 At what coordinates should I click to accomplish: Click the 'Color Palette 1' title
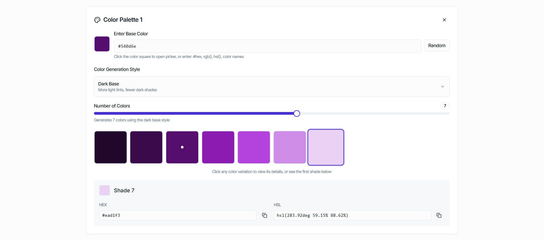pos(123,20)
